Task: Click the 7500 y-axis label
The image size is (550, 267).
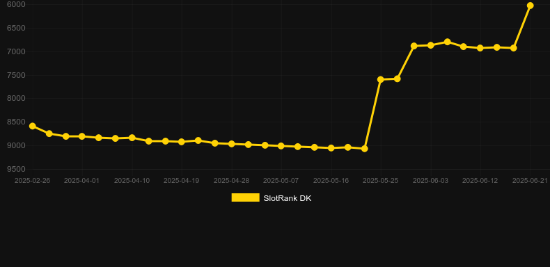Action: (16, 75)
